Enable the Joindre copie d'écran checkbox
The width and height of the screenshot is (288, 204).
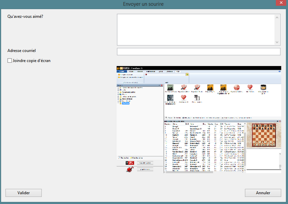pyautogui.click(x=10, y=61)
